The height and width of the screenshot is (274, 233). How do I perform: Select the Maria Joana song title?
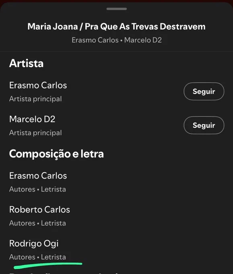pos(116,27)
